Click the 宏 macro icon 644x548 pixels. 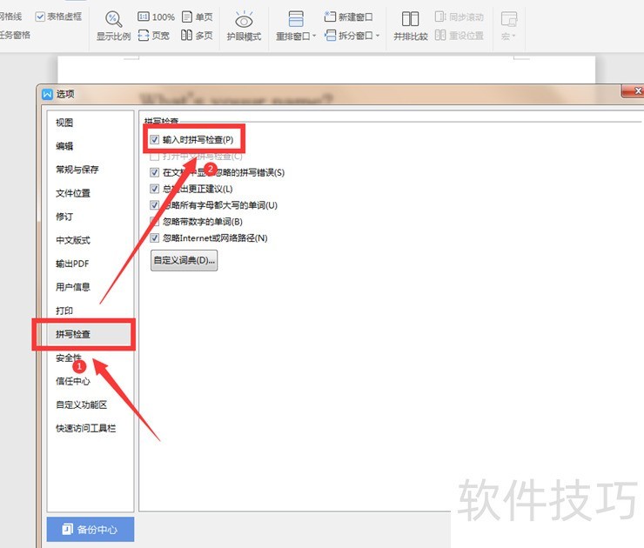tap(509, 19)
